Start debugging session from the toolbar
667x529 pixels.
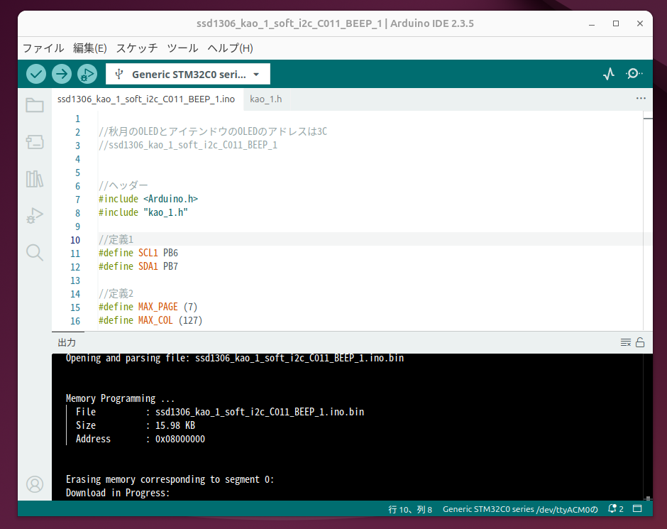(87, 74)
